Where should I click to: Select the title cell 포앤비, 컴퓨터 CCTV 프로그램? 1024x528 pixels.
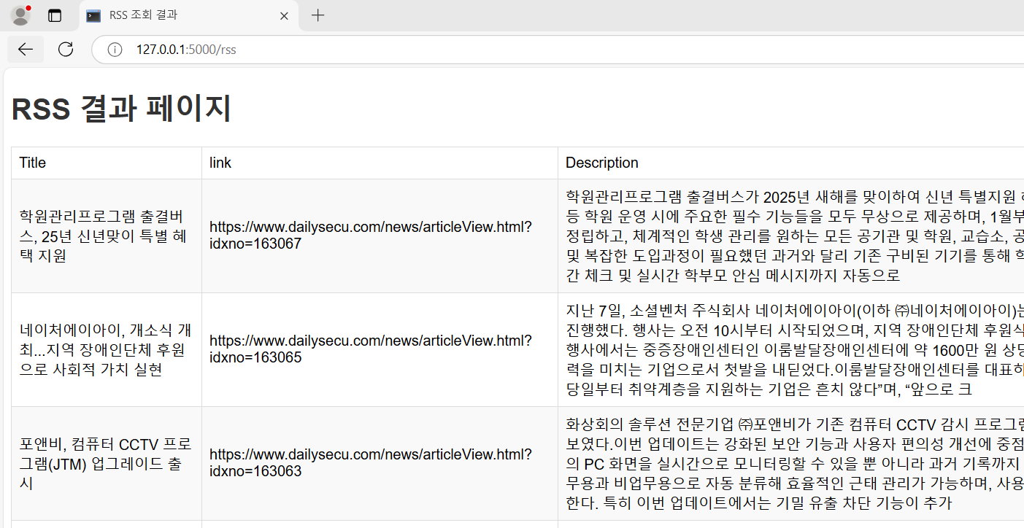[107, 463]
